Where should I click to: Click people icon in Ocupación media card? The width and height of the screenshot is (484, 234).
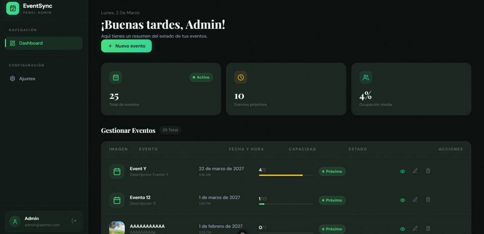[x=366, y=77]
